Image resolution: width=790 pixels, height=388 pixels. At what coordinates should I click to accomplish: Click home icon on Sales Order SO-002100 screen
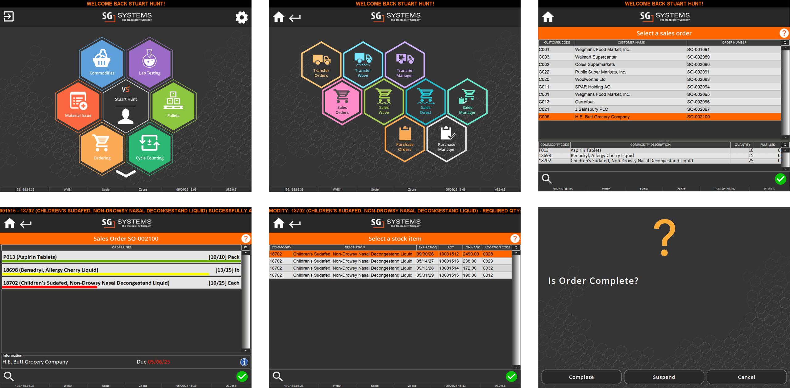coord(10,223)
